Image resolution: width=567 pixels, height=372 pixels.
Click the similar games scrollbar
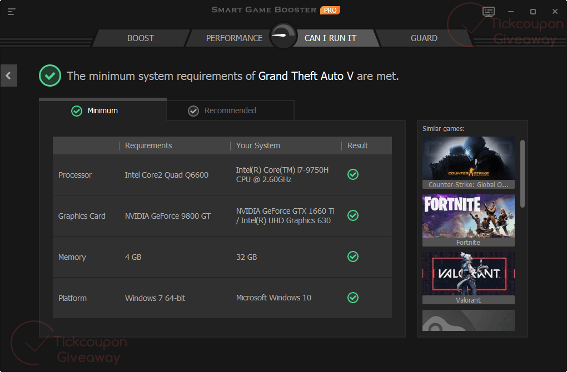point(522,174)
